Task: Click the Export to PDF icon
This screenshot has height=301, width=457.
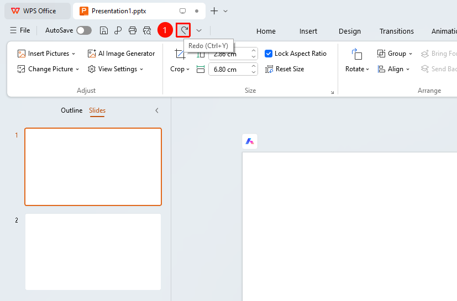Action: (x=118, y=30)
